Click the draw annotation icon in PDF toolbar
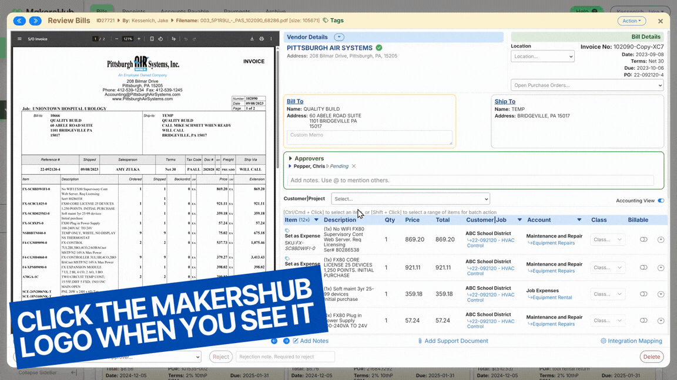Screen dimensions: 677x380 [x=173, y=39]
